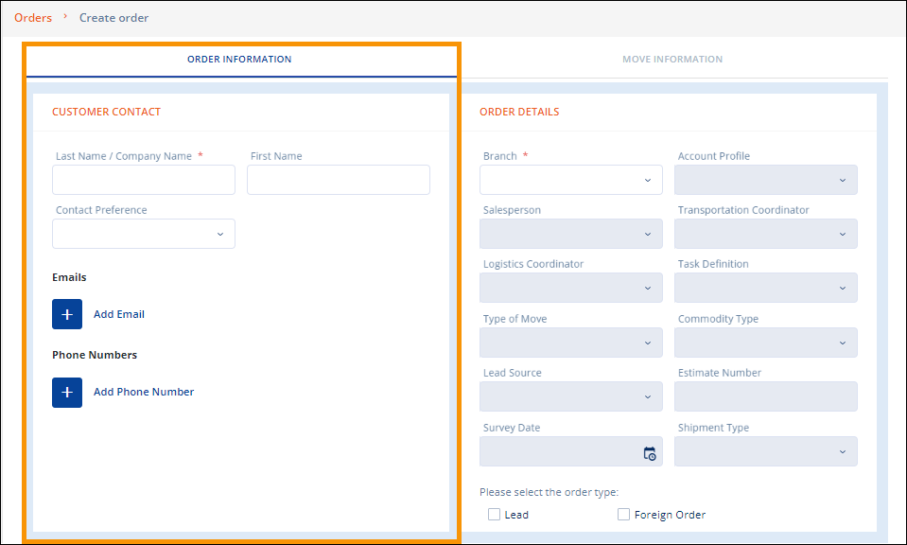The image size is (907, 545).
Task: Enable the Lead order type checkbox
Action: (x=494, y=515)
